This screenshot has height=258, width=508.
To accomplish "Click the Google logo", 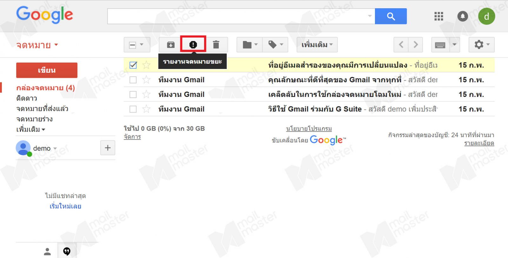I will click(45, 15).
